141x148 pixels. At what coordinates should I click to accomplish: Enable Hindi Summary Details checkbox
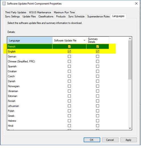(97, 126)
